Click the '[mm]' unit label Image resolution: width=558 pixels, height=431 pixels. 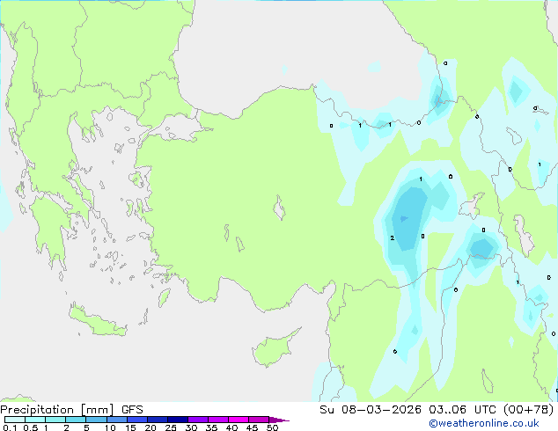[97, 410]
